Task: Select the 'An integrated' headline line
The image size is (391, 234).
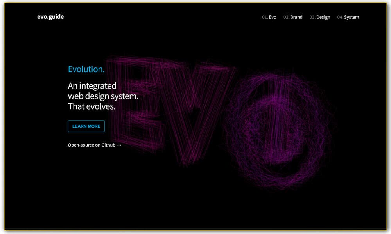Action: (93, 85)
